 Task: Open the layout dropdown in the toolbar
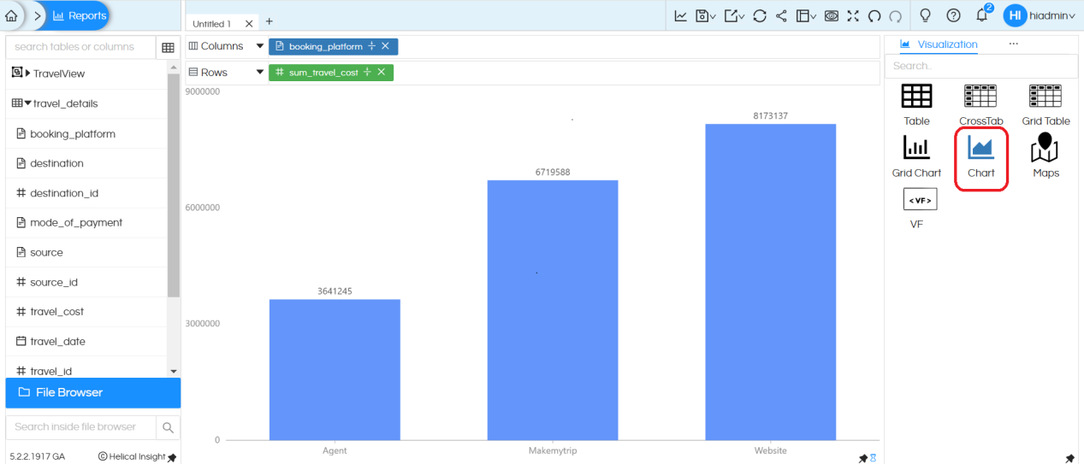(x=806, y=15)
